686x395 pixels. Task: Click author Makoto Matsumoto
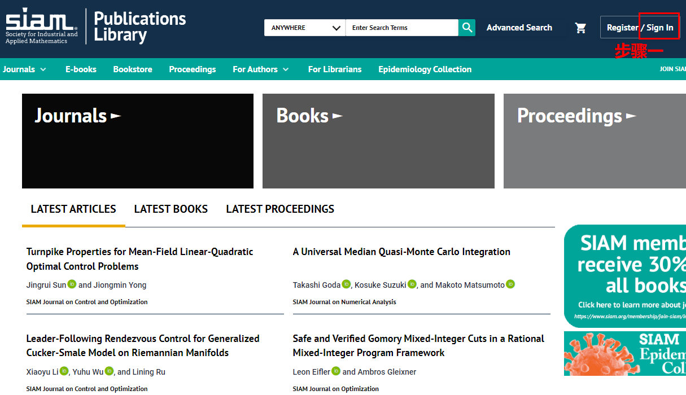coord(470,285)
